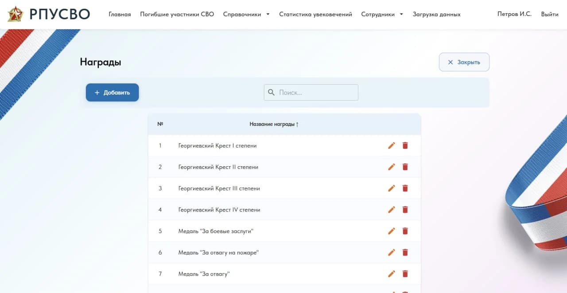Focus the Поиск search field

[x=311, y=93]
